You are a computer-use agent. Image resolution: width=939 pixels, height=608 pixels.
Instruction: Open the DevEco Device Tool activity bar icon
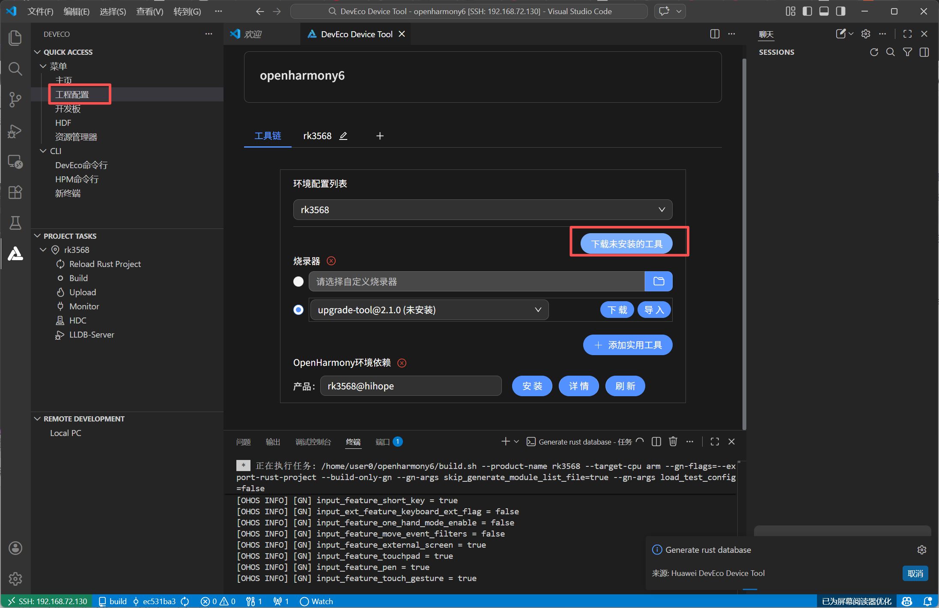pos(15,254)
